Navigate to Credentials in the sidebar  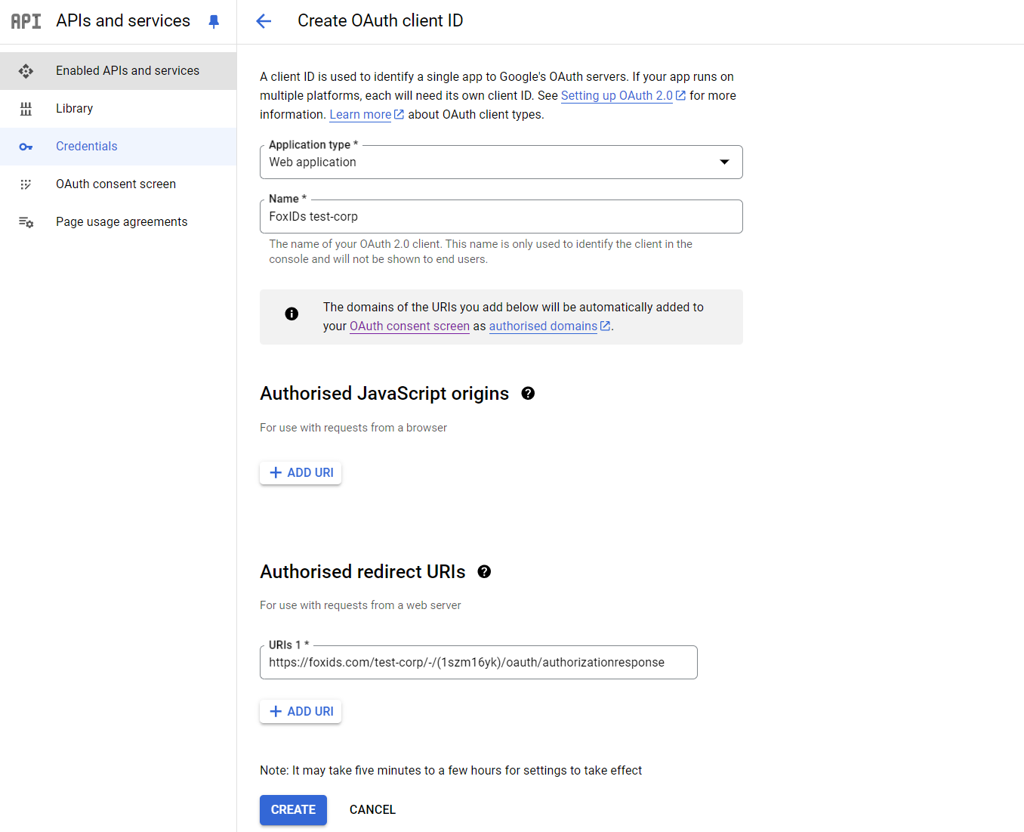pos(86,146)
